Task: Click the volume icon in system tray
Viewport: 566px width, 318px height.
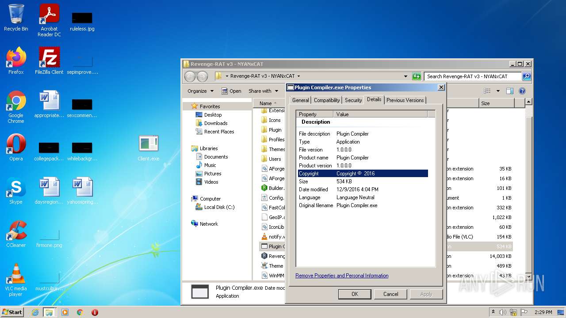Action: click(x=503, y=312)
